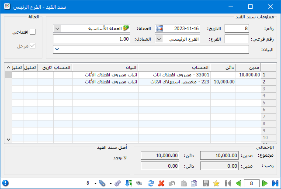Select account cell 223 - مخصص استهلاك الاثاث
This screenshot has height=189, width=281.
coord(174,82)
